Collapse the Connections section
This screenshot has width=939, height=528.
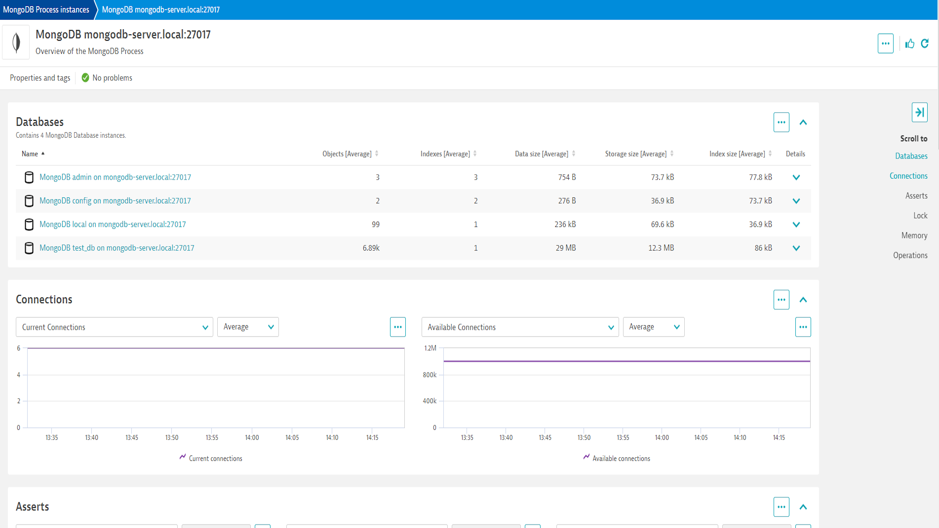(x=803, y=300)
